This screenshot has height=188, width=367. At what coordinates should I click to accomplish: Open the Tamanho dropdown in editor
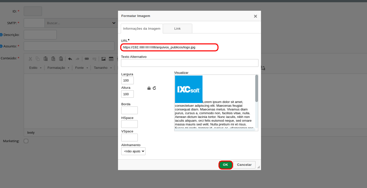point(103,68)
